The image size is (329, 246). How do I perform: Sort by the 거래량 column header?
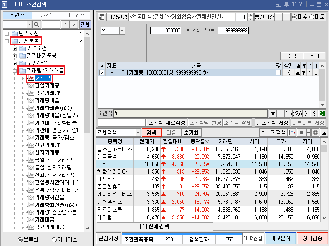click(226, 142)
